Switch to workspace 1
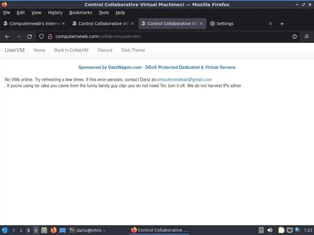The height and width of the screenshot is (235, 314). (x=13, y=230)
